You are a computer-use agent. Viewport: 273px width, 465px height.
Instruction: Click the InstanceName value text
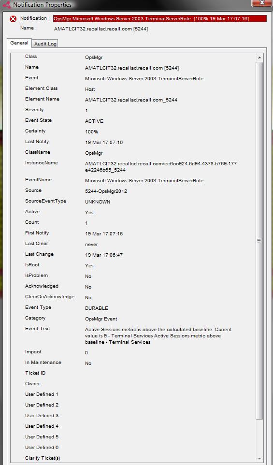click(x=160, y=167)
